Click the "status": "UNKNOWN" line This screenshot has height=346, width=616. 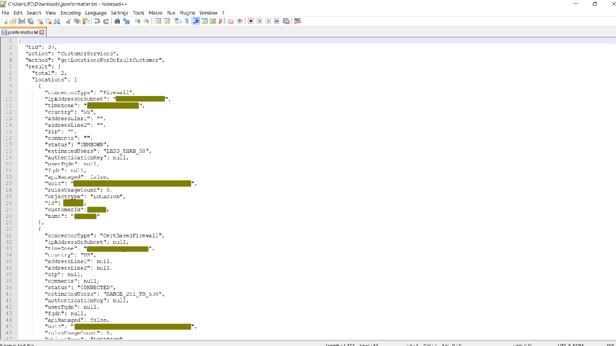[77, 145]
